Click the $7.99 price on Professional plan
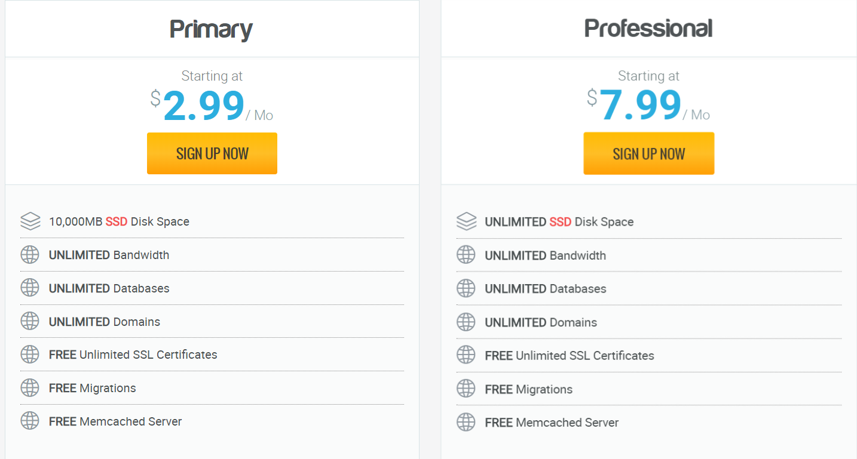This screenshot has height=459, width=857. pos(639,106)
